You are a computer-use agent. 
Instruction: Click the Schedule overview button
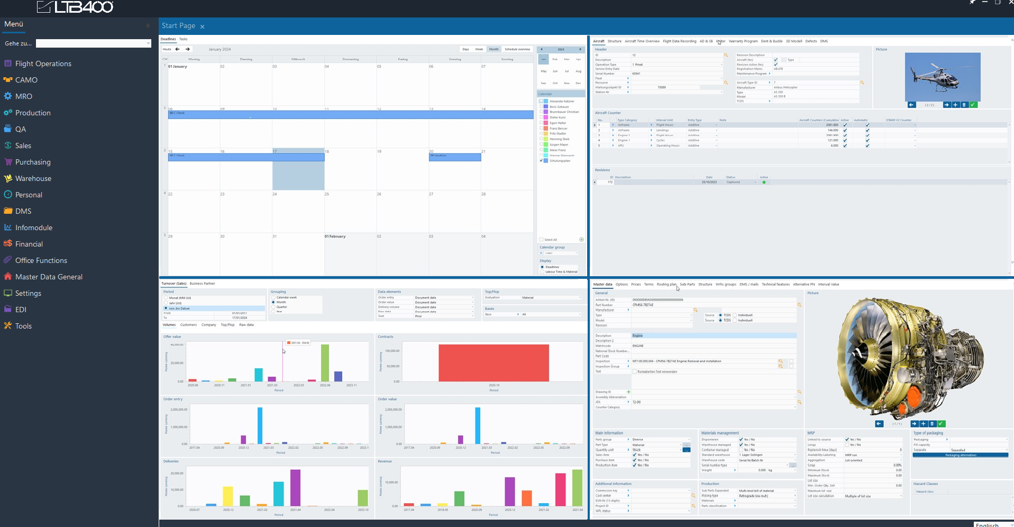[x=517, y=49]
